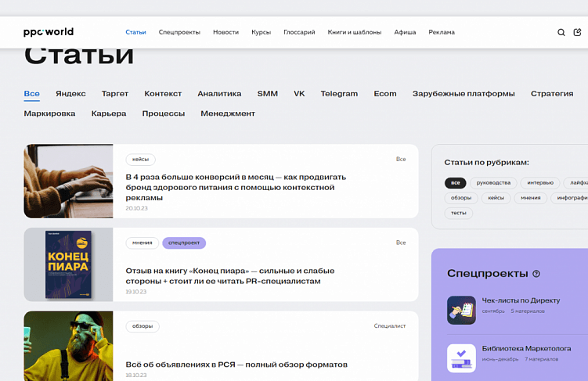The image size is (588, 381).
Task: Click the ppc.world logo
Action: [x=49, y=32]
